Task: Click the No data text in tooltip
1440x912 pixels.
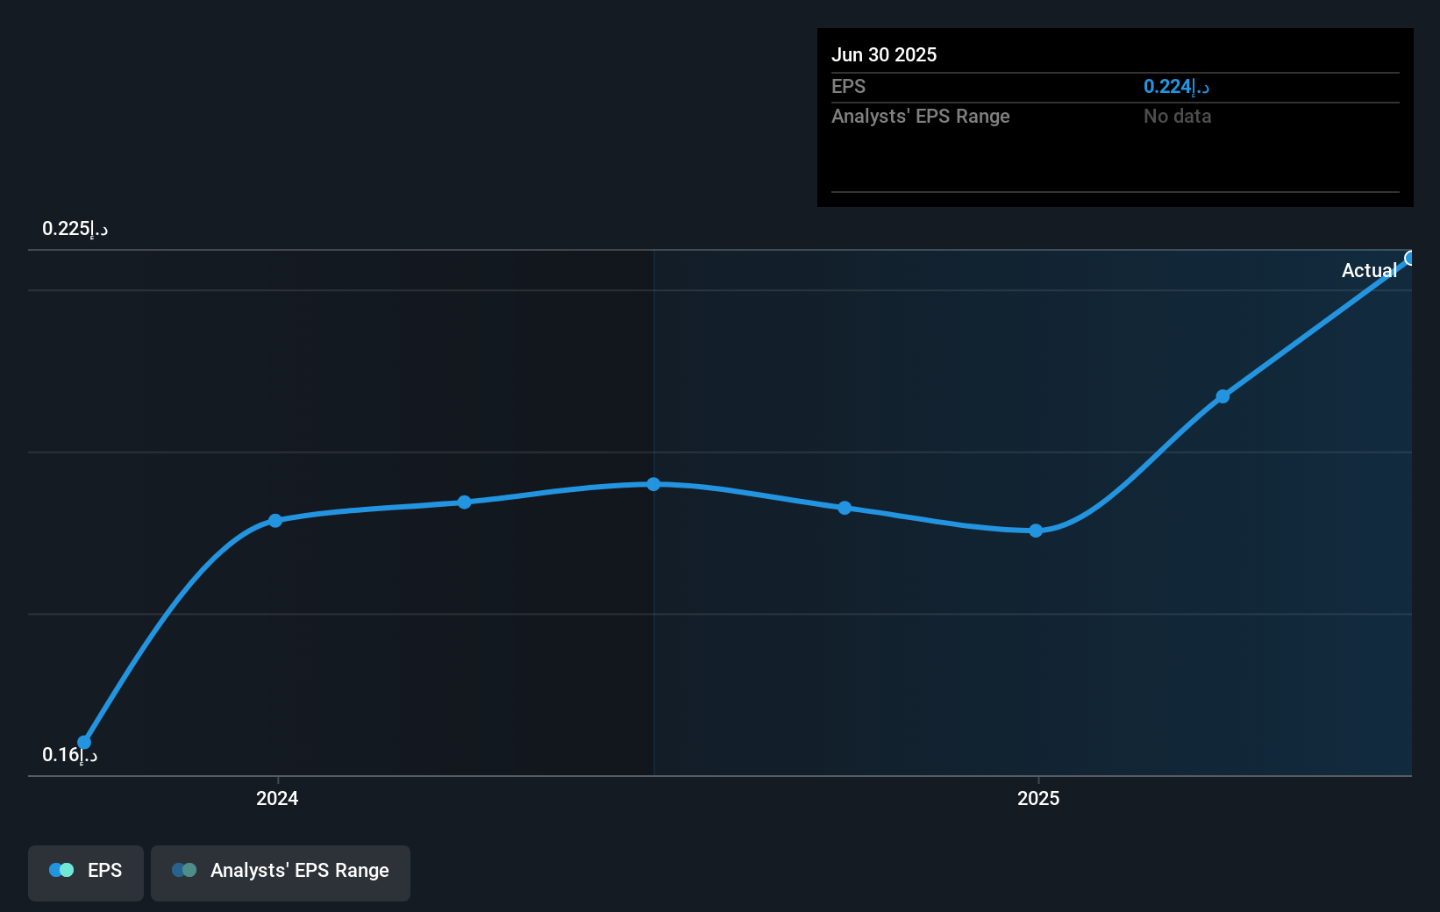Action: 1177,116
